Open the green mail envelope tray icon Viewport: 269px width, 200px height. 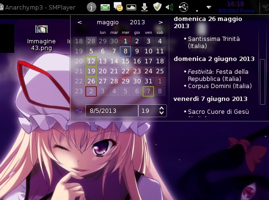(105, 7)
